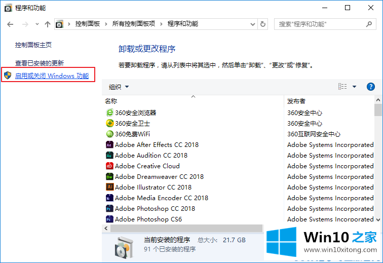Screen dimensions: 383x263
Task: Expand the address bar history dropdown
Action: (253, 24)
